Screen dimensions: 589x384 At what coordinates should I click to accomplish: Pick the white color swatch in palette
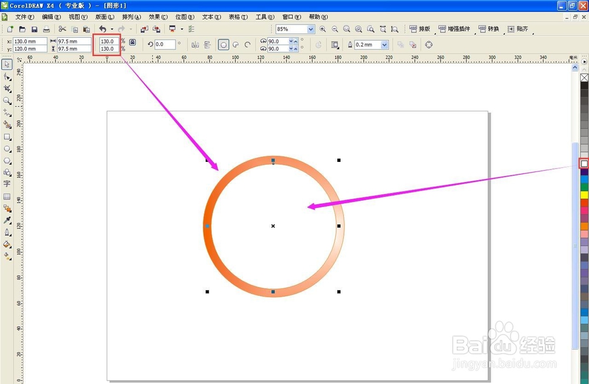click(x=584, y=164)
